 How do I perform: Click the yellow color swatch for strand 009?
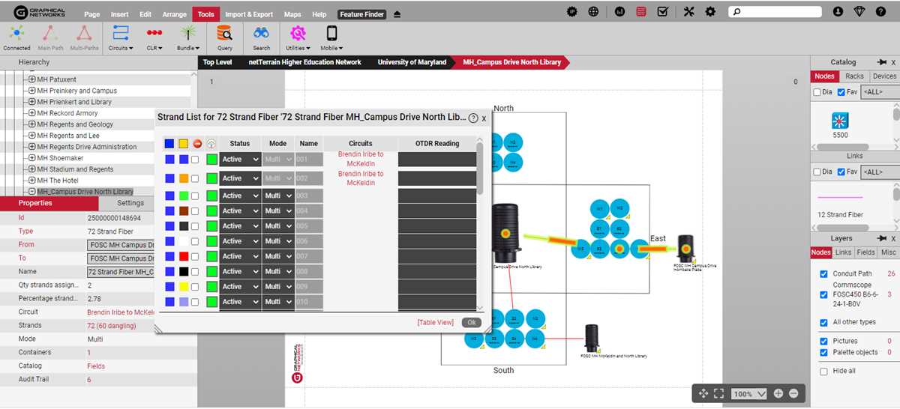(184, 287)
